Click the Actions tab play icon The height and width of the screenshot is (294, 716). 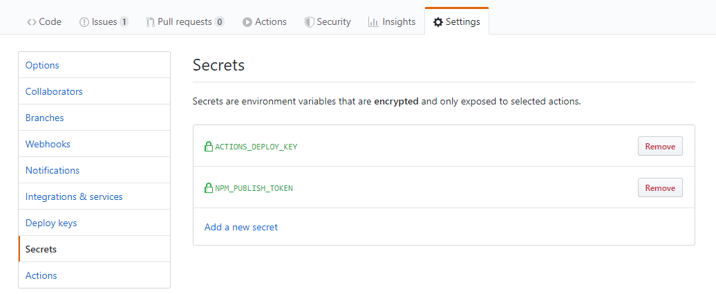click(247, 22)
